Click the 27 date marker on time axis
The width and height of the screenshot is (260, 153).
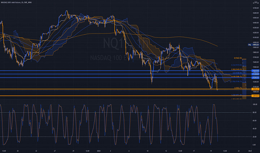(55, 151)
